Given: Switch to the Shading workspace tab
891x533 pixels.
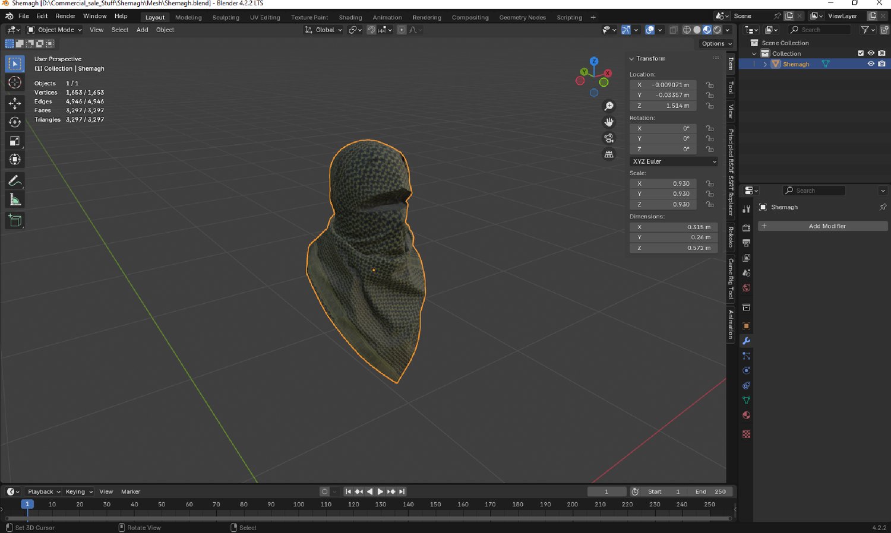Looking at the screenshot, I should 350,17.
